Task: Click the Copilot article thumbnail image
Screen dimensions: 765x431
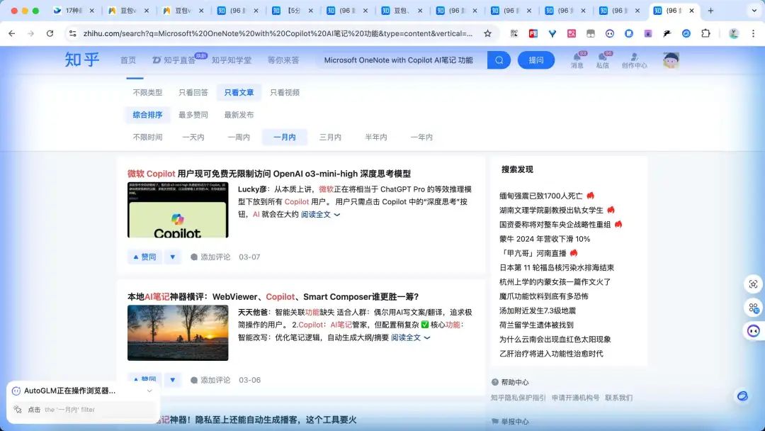Action: click(178, 210)
